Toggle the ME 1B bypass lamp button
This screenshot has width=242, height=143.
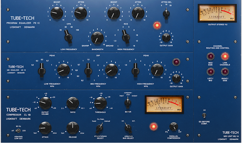click(x=176, y=62)
